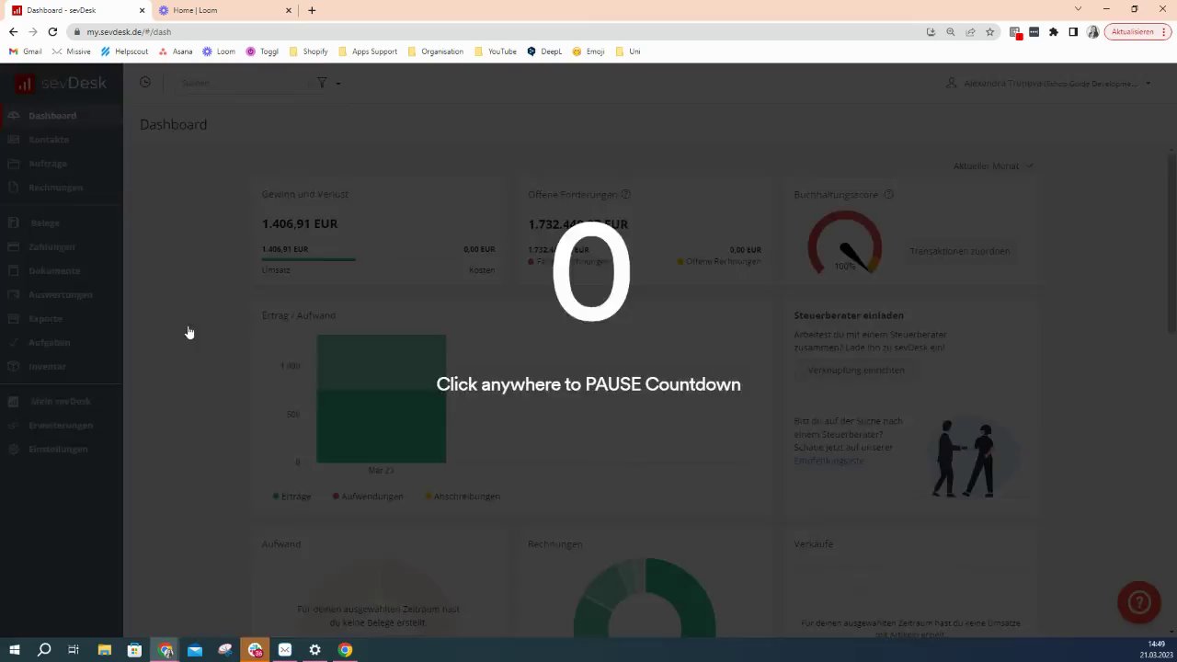This screenshot has width=1177, height=662.
Task: Open Belege in the sidebar
Action: pos(45,223)
